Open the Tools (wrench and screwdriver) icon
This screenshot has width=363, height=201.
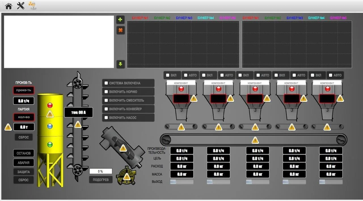click(20, 6)
